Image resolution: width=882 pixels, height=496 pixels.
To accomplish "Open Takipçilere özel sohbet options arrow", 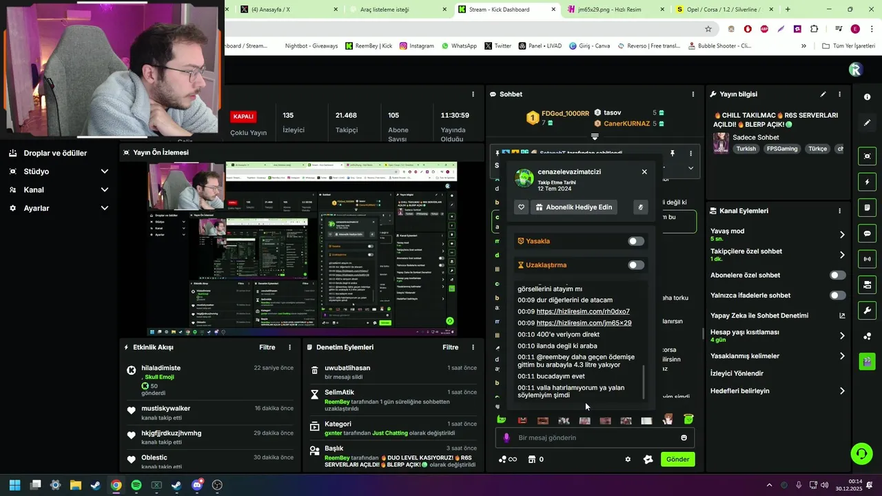I will 842,255.
